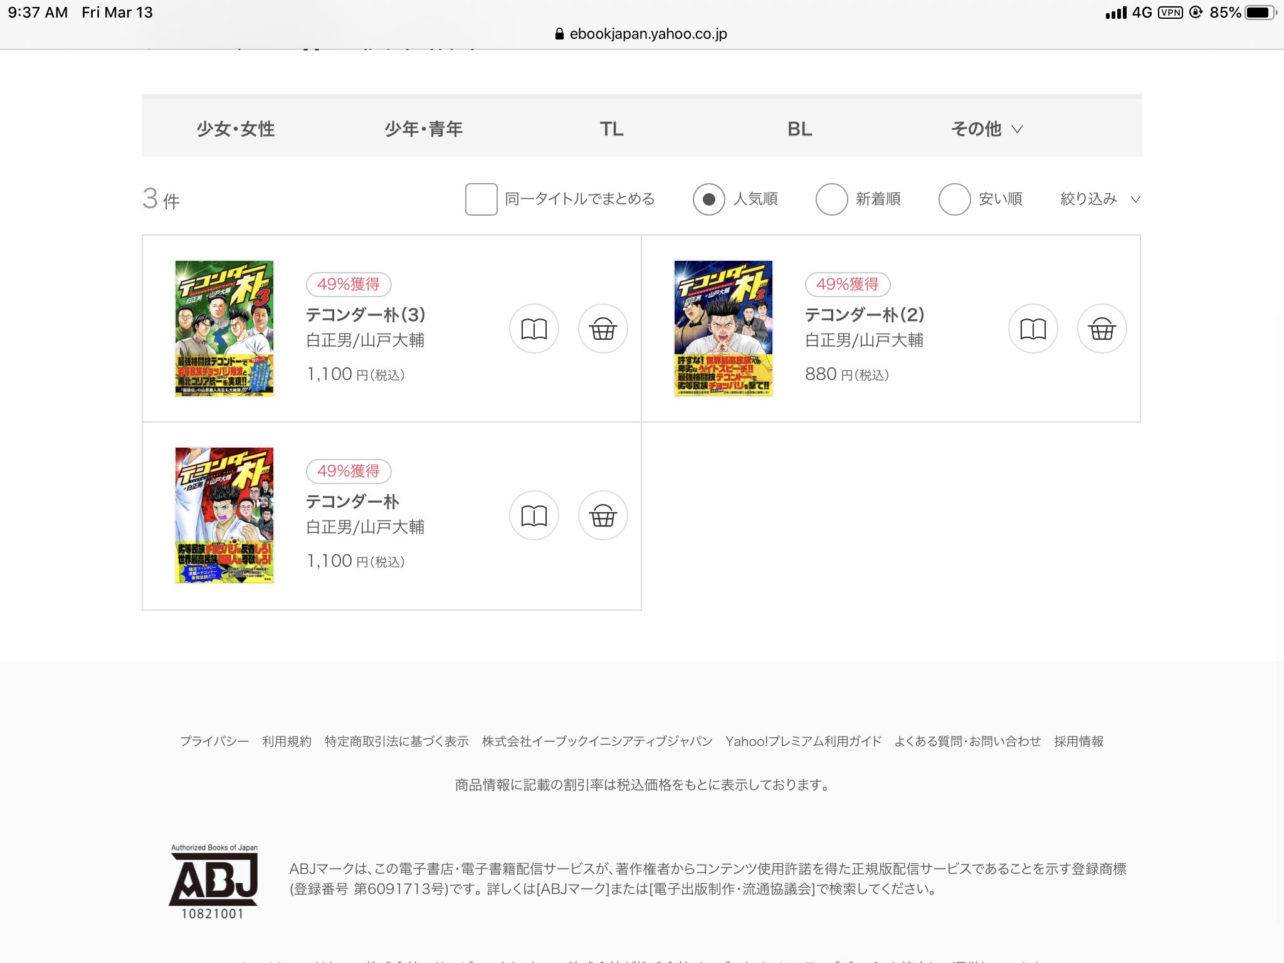Switch to BL category tab
The width and height of the screenshot is (1284, 963).
click(x=799, y=129)
